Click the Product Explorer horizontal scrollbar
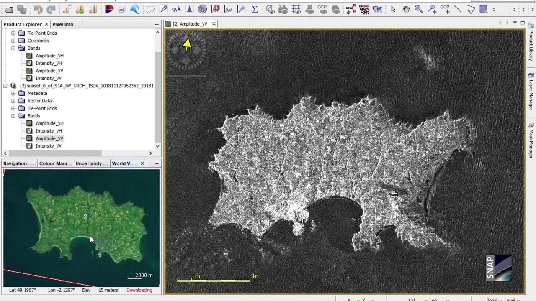This screenshot has height=301, width=536. pyautogui.click(x=54, y=153)
